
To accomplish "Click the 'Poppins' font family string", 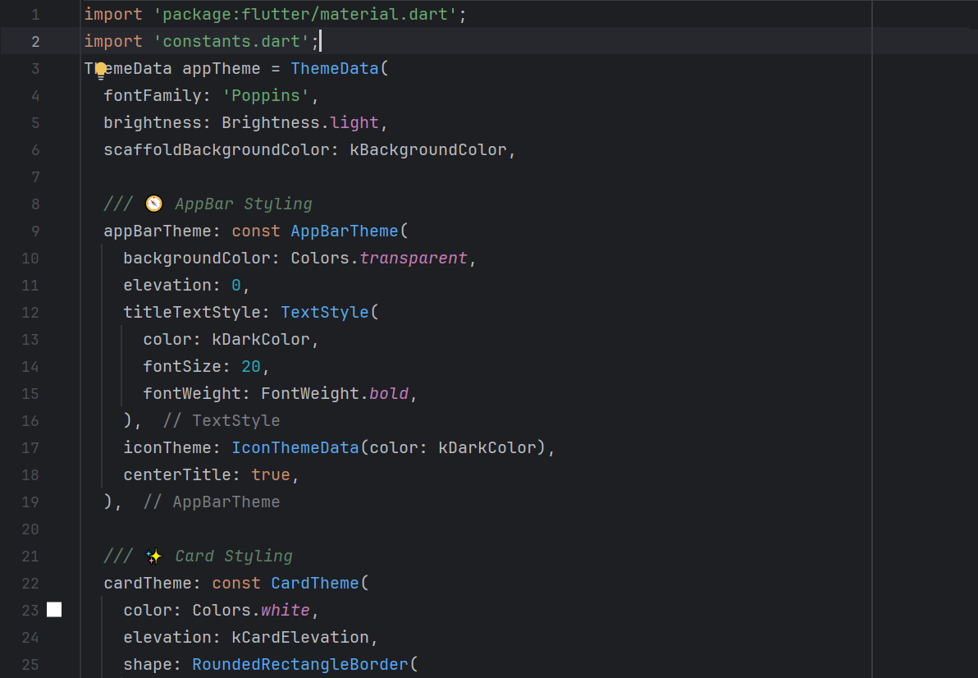I will point(266,95).
